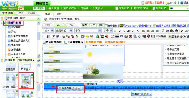Open the 编辑样式表 link

[x=162, y=26]
